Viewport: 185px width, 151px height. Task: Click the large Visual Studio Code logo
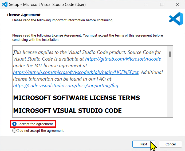coord(176,19)
